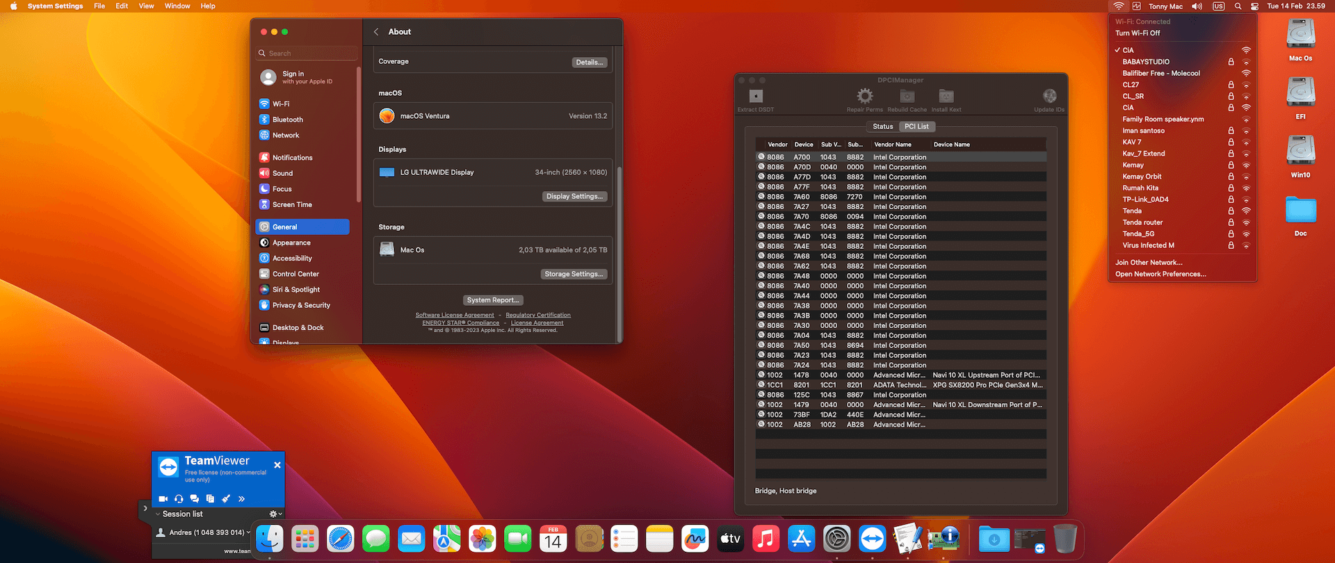Select the Tenda_5G Wi-Fi network
1335x563 pixels.
tap(1138, 234)
